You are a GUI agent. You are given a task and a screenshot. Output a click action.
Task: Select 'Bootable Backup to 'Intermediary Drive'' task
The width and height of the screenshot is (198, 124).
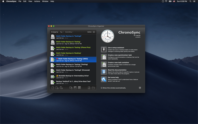coord(73,76)
